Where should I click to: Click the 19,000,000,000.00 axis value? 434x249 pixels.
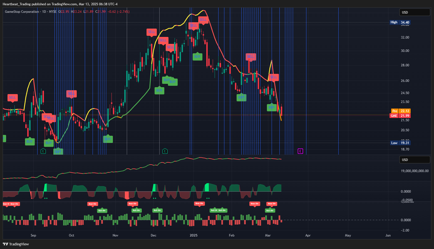click(x=415, y=171)
